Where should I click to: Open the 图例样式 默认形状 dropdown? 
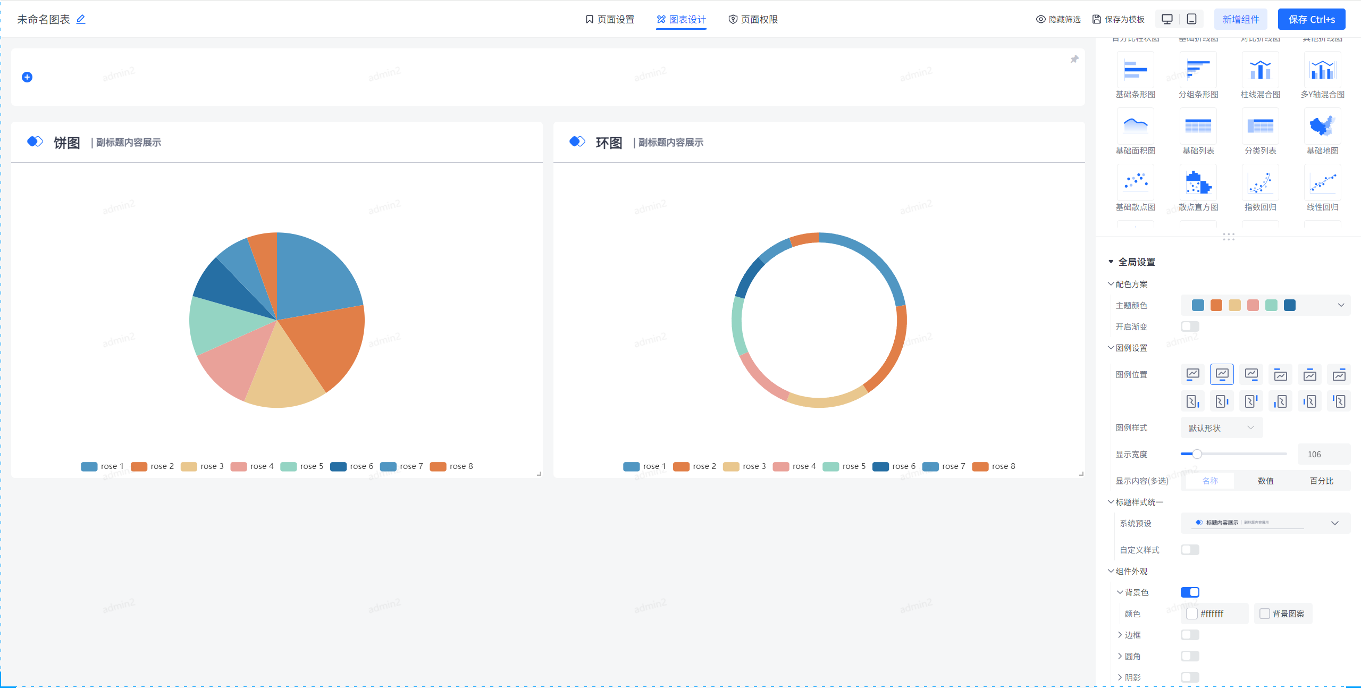1221,428
